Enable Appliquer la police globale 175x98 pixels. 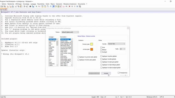coord(101,56)
